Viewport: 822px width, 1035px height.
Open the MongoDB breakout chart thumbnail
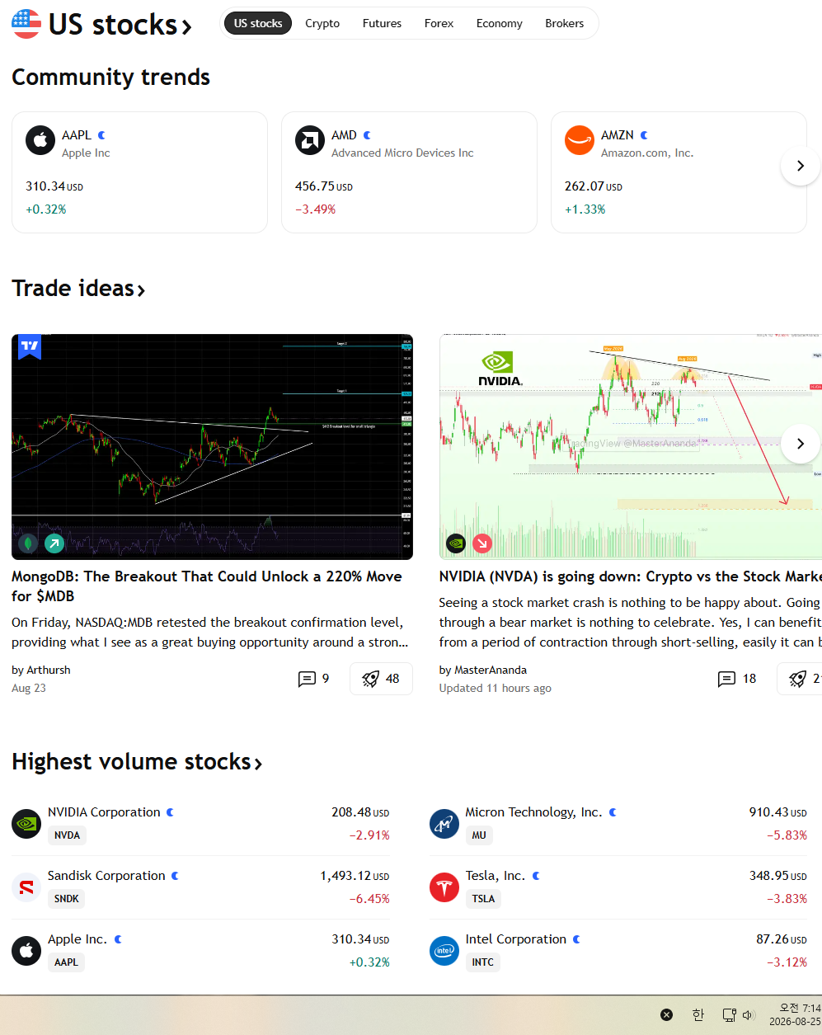[212, 447]
